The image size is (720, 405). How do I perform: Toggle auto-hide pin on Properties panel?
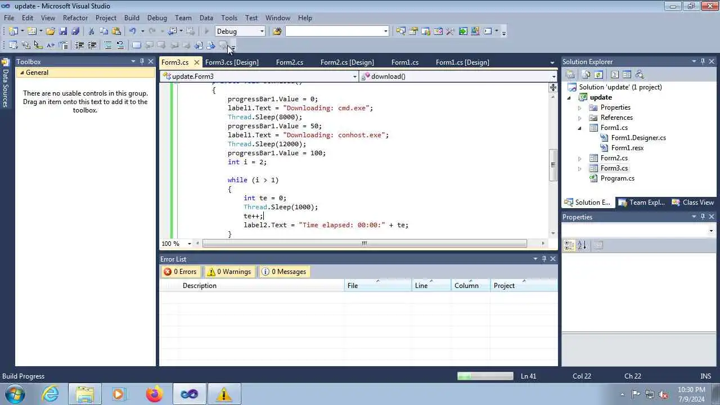point(703,217)
